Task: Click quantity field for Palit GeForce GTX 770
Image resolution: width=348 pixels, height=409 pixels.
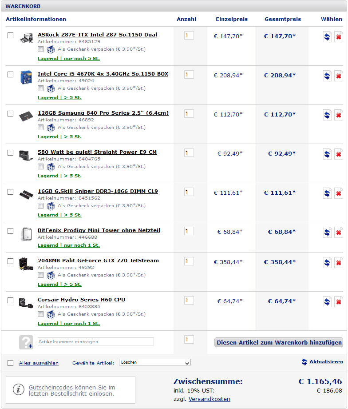Action: (x=189, y=261)
